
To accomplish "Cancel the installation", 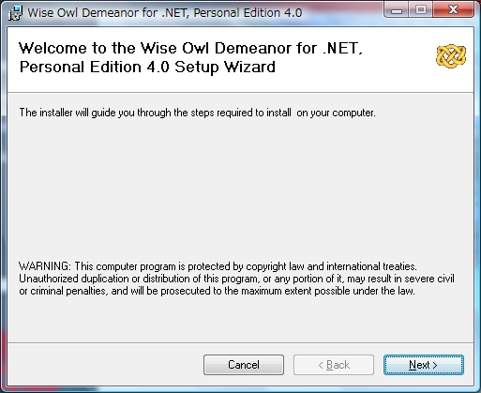I will coord(244,365).
